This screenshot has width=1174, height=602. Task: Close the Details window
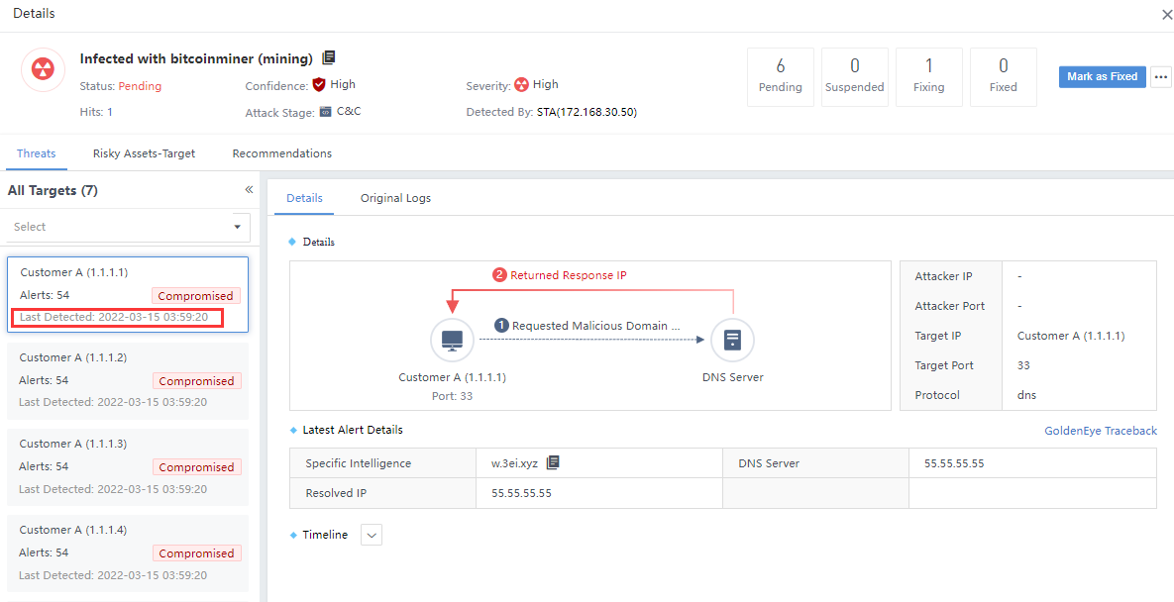[1166, 15]
